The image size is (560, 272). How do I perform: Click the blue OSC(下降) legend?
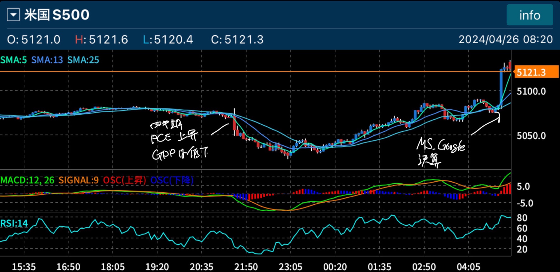172,180
